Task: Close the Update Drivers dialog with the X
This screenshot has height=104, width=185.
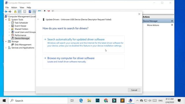Action: point(139,14)
